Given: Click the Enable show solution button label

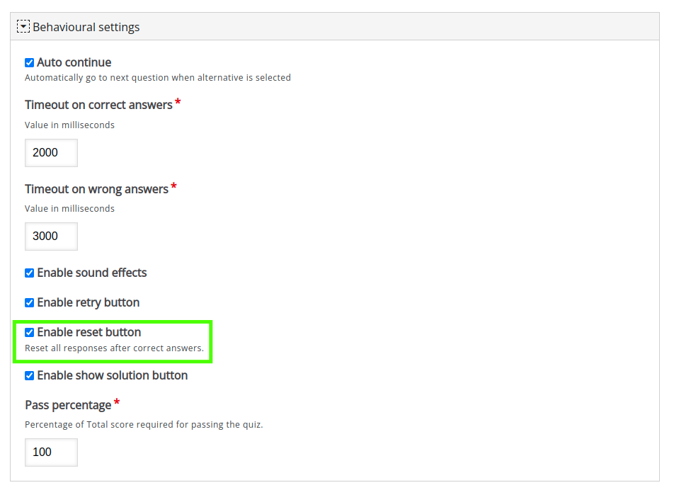Looking at the screenshot, I should 112,376.
